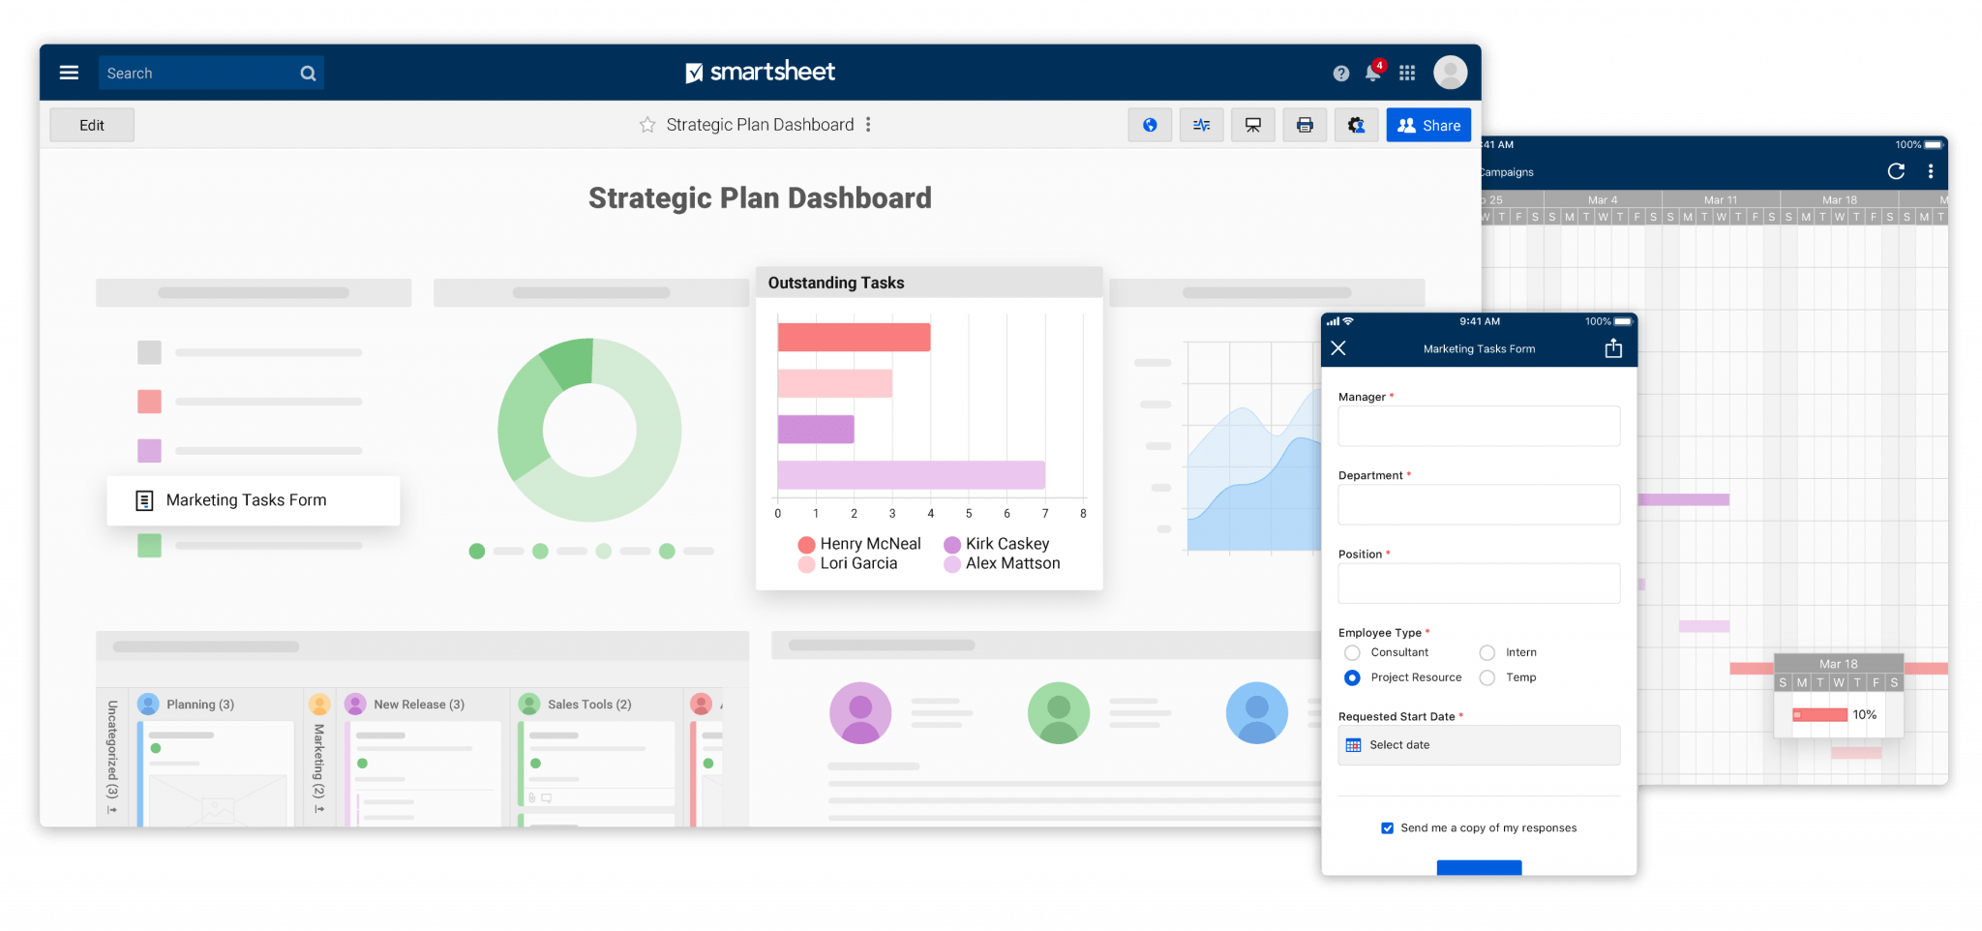Click Henry McNeal's red bar in chart
The image size is (1982, 931).
click(x=854, y=337)
